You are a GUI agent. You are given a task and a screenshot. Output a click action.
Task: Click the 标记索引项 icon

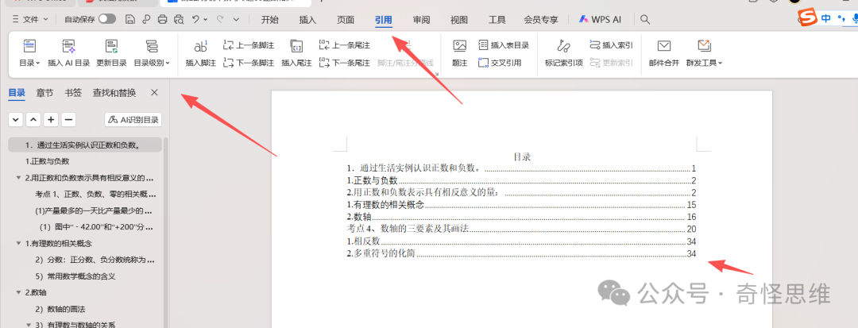click(563, 47)
